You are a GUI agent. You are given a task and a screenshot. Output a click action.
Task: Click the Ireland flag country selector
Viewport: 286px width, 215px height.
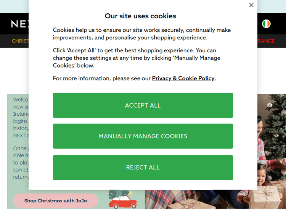[x=266, y=24]
